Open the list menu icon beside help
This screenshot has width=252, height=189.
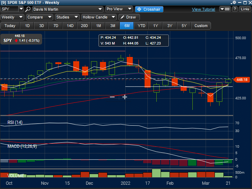click(x=225, y=9)
